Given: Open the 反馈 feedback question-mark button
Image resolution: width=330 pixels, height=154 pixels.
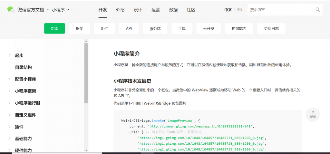Looking at the screenshot, I should (313, 115).
